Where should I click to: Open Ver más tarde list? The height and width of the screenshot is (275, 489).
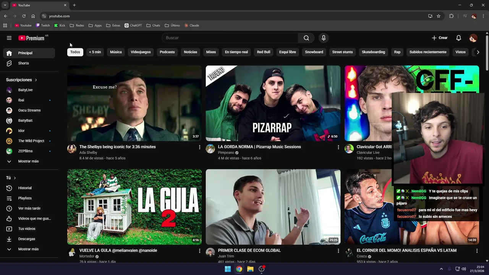29,208
